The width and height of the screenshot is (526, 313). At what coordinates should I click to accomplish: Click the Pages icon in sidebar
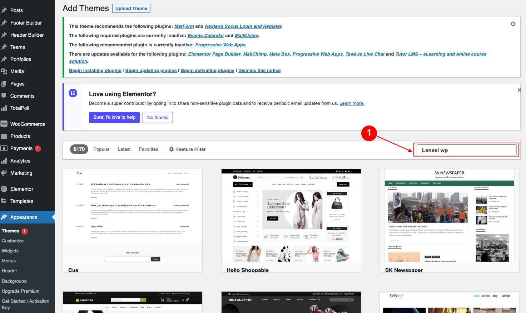4,84
